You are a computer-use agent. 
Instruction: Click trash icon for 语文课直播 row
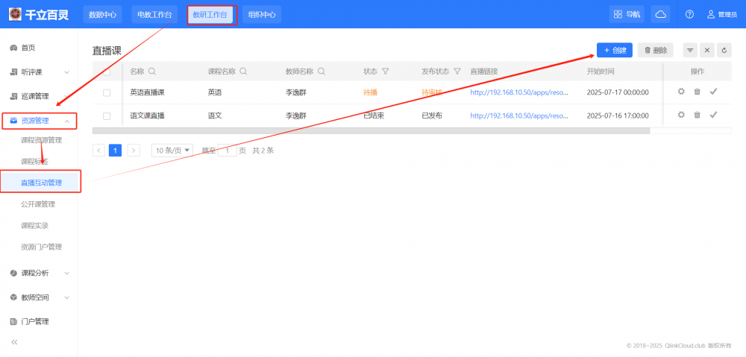click(x=697, y=115)
